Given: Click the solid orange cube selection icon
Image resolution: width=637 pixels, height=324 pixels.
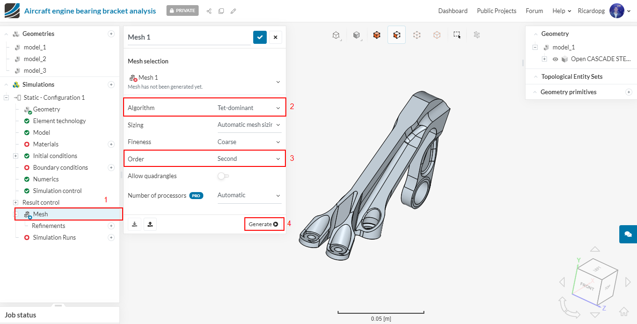Looking at the screenshot, I should pyautogui.click(x=377, y=35).
